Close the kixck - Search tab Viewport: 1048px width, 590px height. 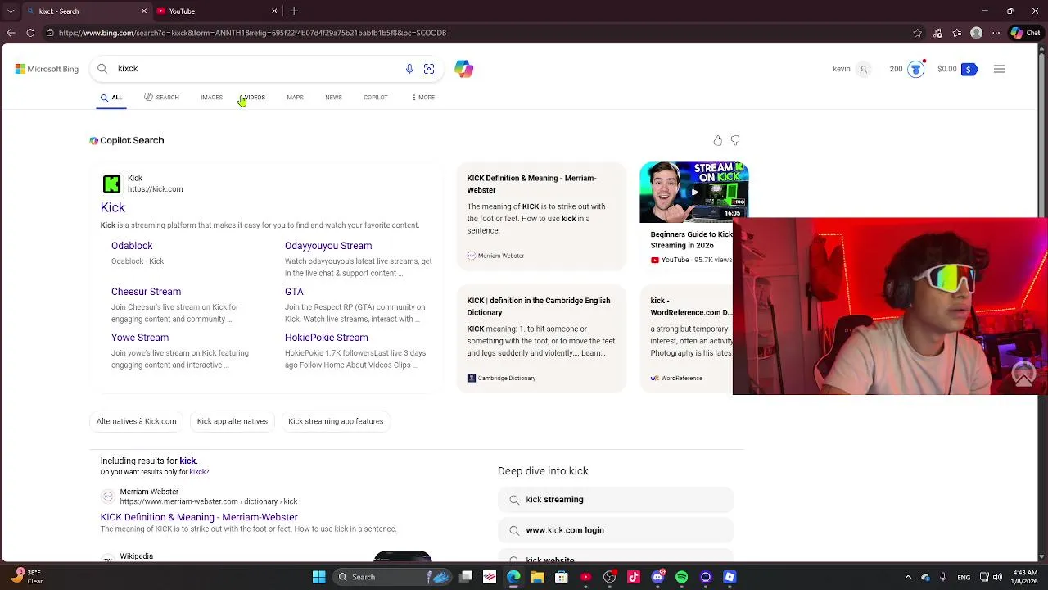coord(144,11)
